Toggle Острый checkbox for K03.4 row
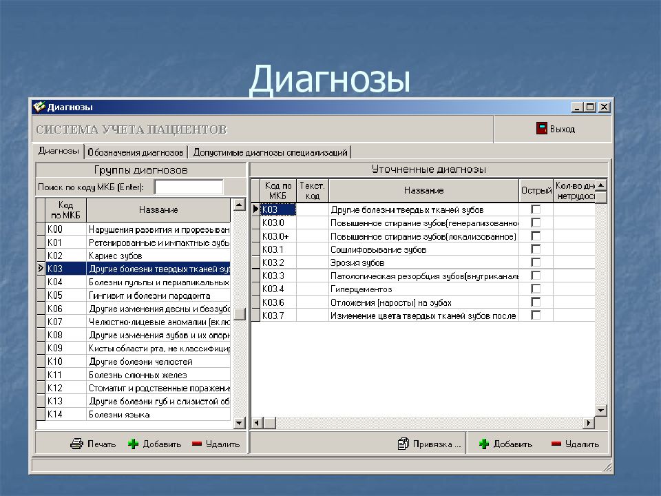 tap(536, 289)
